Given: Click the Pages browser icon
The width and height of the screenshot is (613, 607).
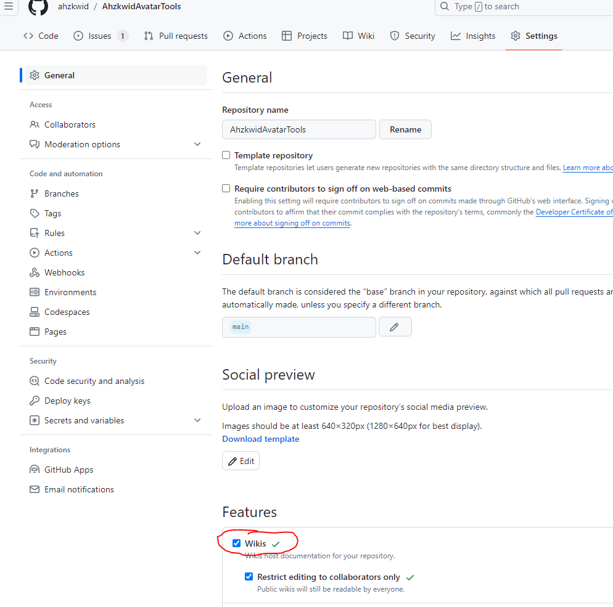Looking at the screenshot, I should 35,332.
